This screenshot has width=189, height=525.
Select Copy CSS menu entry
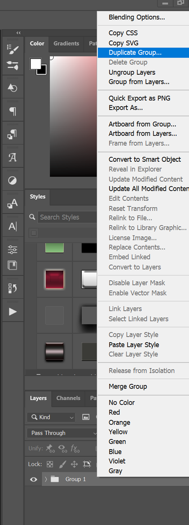[123, 33]
